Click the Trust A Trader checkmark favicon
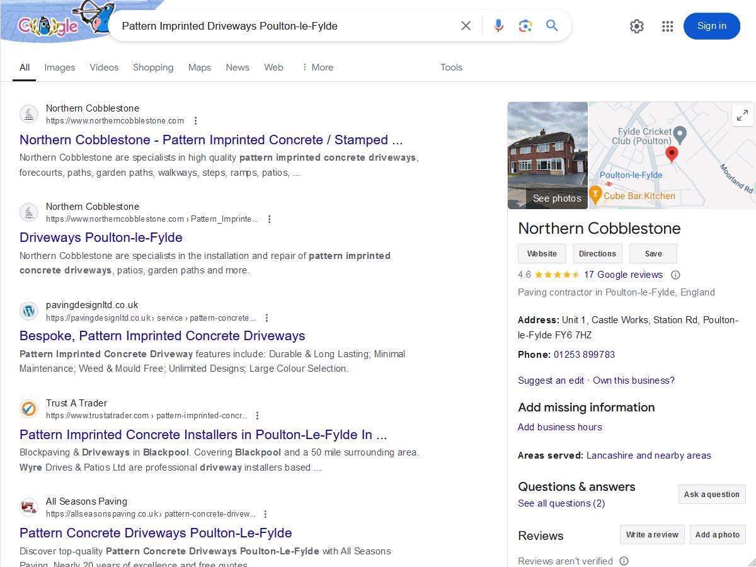This screenshot has width=756, height=567. click(x=29, y=409)
